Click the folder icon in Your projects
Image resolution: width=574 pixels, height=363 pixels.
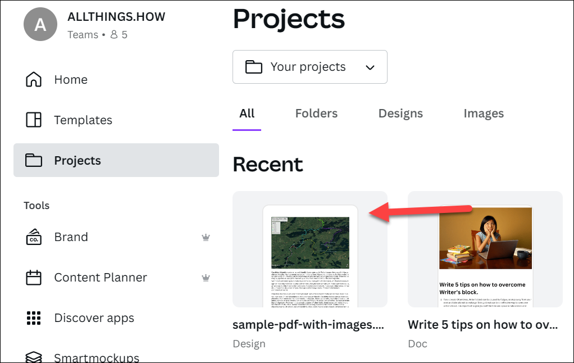254,67
